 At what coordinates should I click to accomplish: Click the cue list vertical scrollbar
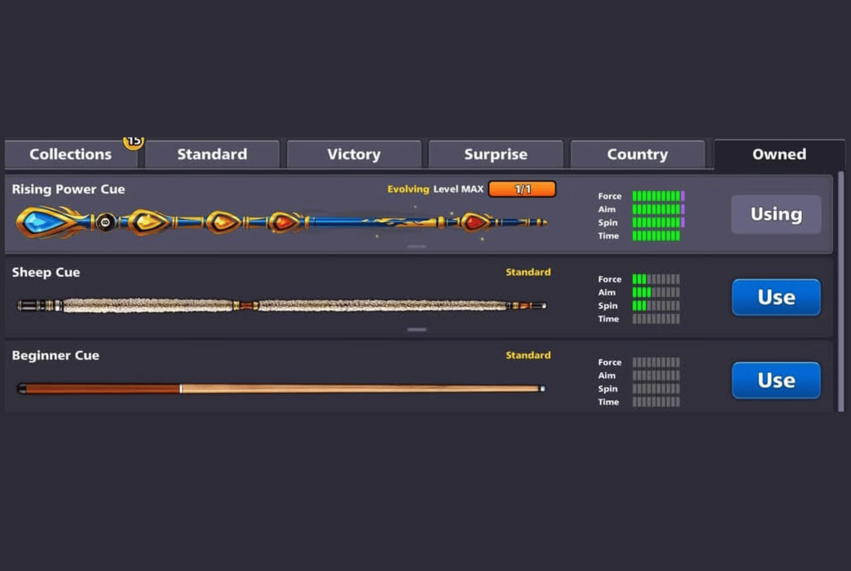pos(841,291)
